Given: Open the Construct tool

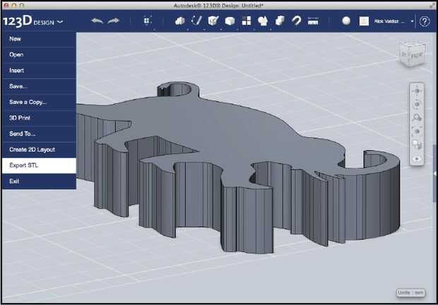Looking at the screenshot, I should [213, 21].
